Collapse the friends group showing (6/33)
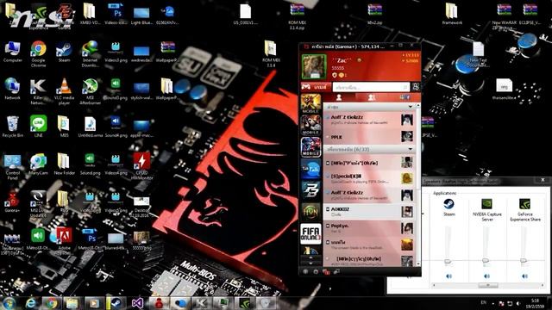552x310 pixels. coord(411,149)
